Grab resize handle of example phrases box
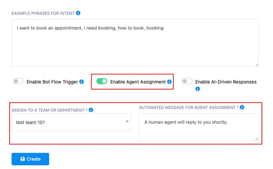Viewport: 273px width, 169px height. [257, 65]
